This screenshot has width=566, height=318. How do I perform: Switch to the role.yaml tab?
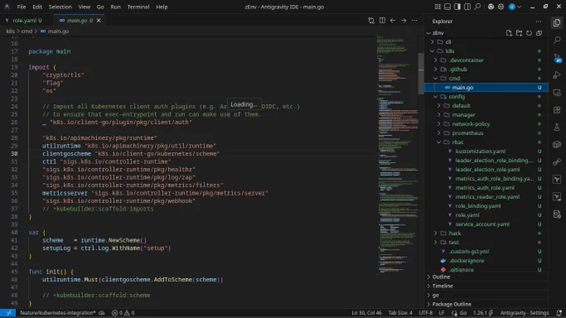[27, 21]
